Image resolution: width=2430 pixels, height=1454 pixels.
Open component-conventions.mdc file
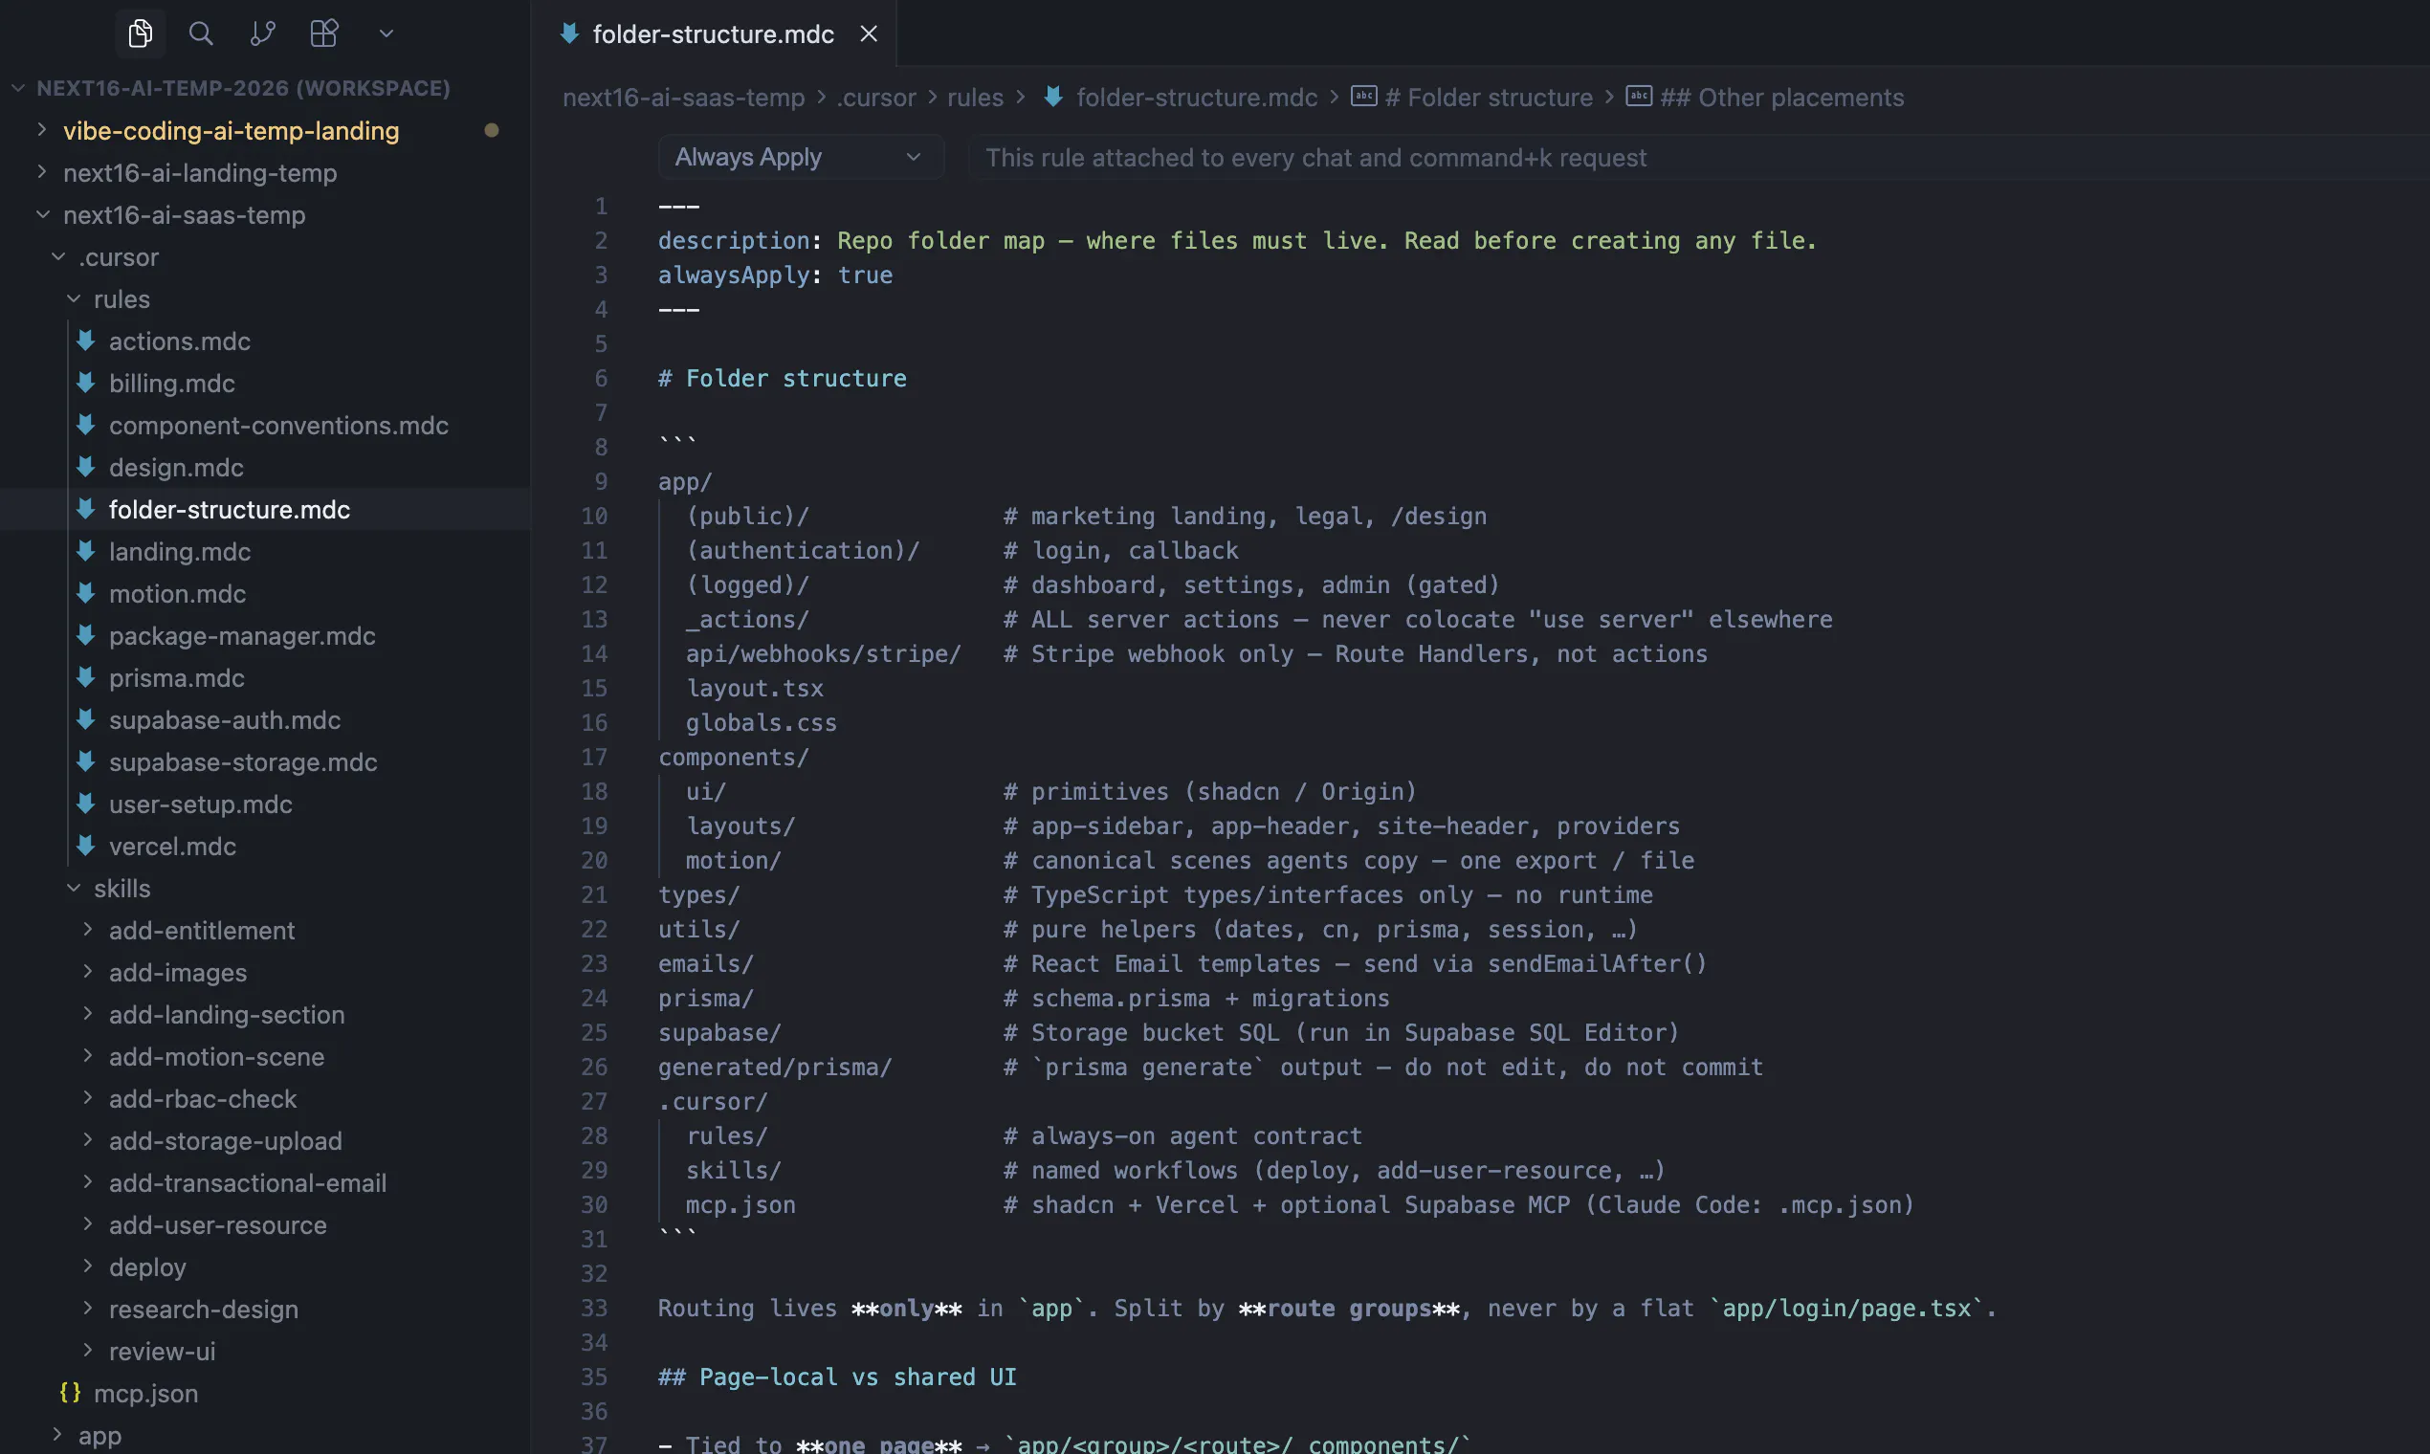tap(278, 426)
